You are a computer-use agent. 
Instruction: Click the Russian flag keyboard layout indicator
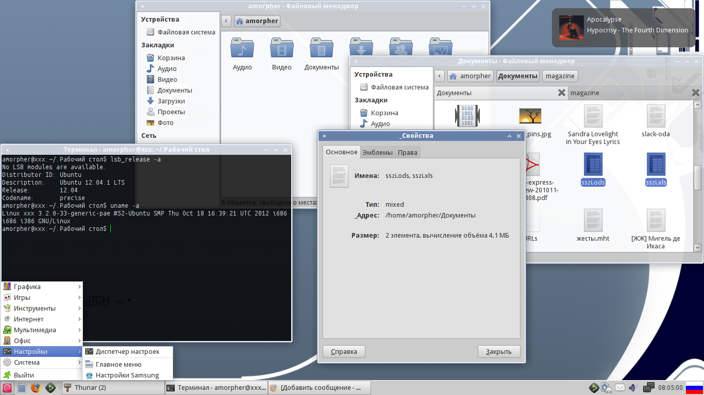point(695,388)
